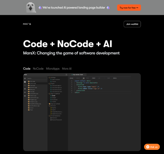164x154 pixels.
Task: Switch to the client editor sub-tab
Action: click(94, 78)
